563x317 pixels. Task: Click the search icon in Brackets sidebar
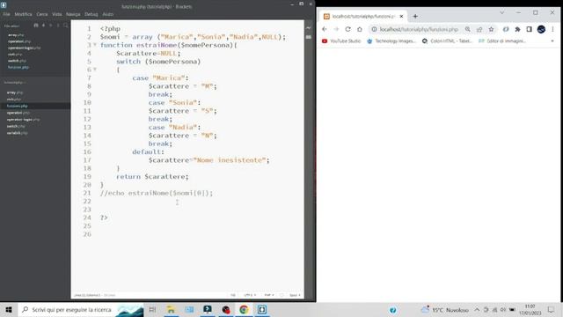click(65, 26)
